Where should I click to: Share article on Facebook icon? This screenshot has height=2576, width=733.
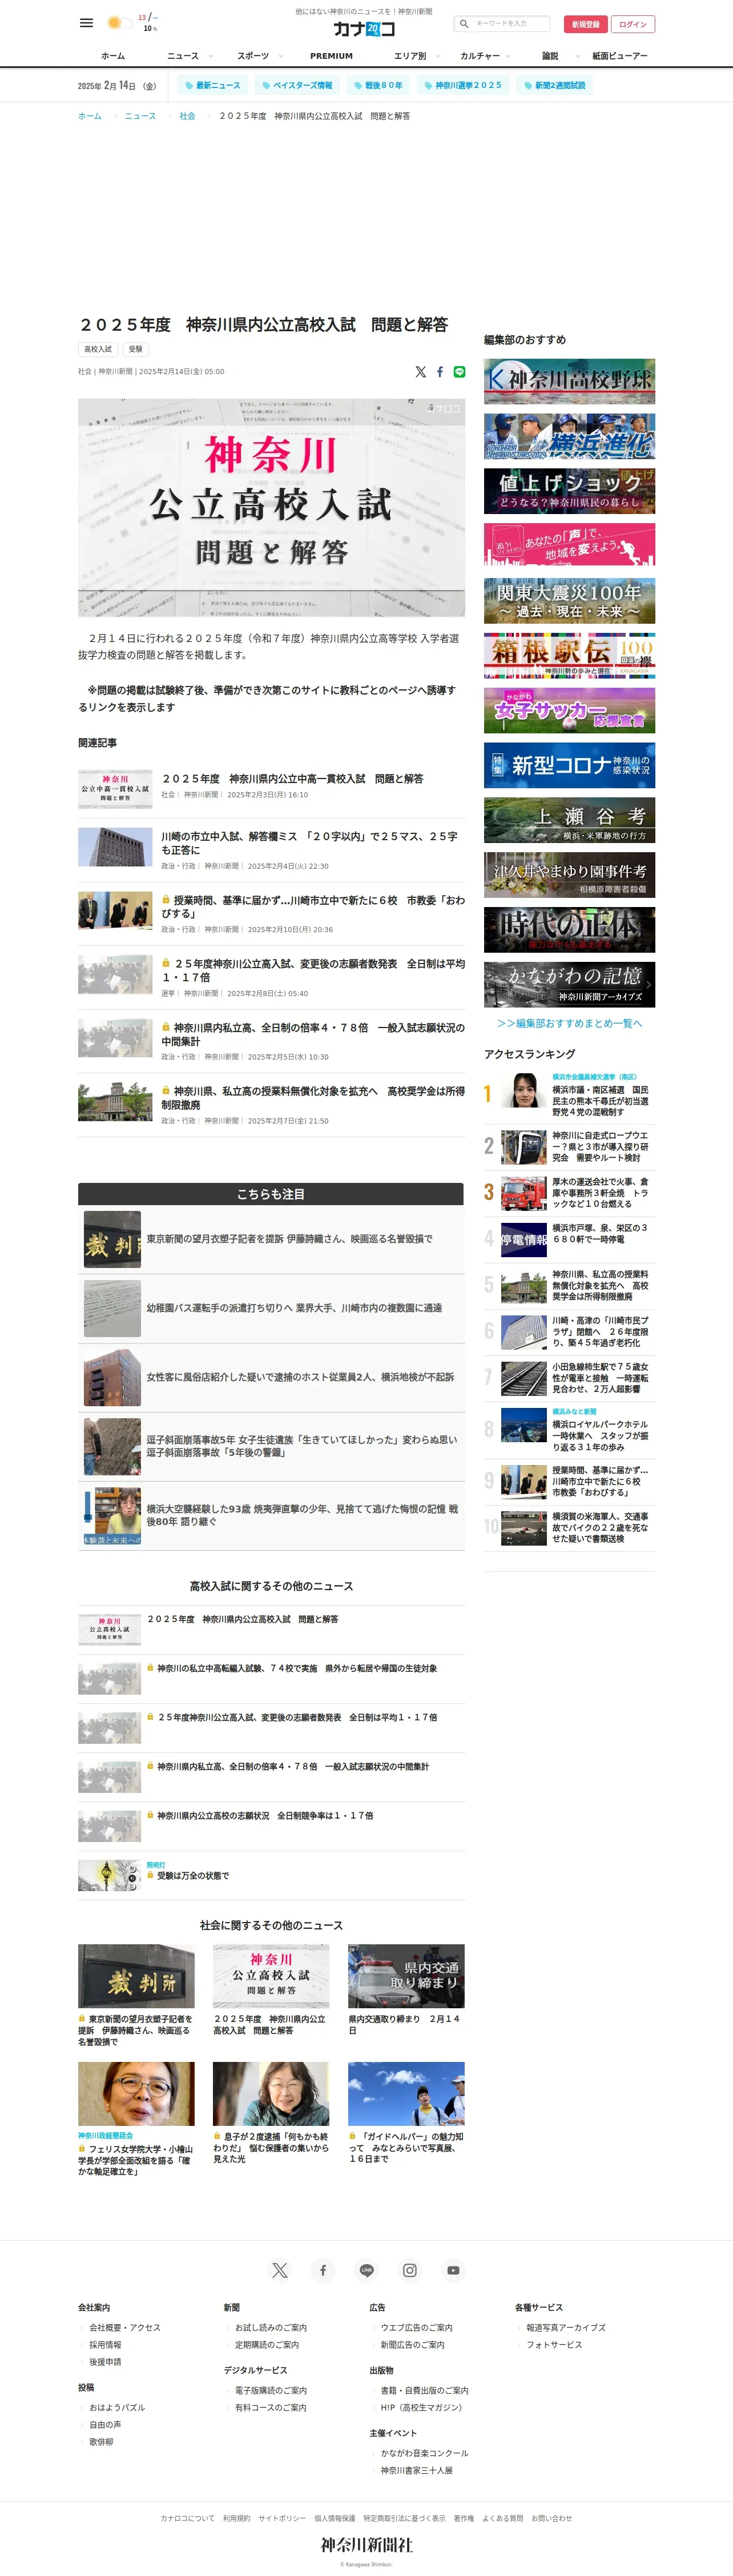440,372
